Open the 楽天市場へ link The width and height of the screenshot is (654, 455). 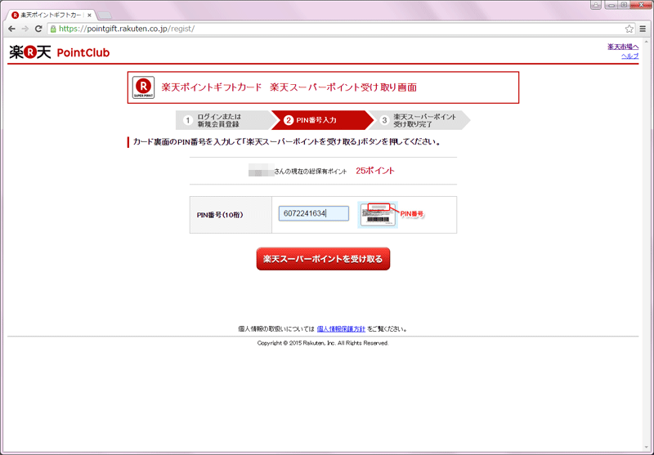pos(623,47)
